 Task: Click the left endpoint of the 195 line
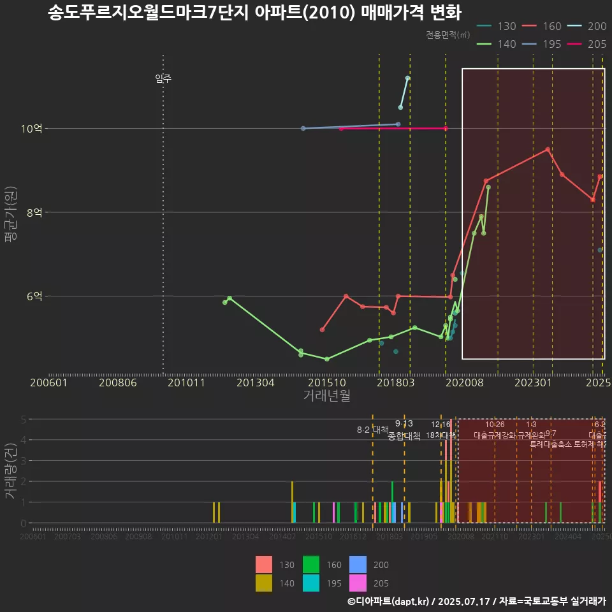(x=303, y=128)
